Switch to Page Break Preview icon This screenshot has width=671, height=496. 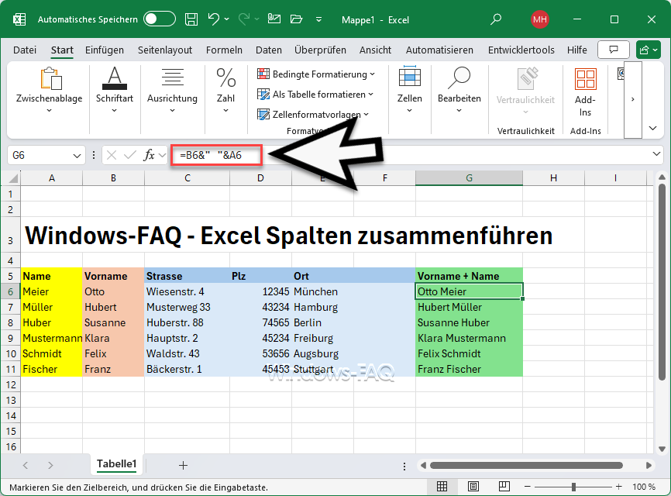tap(504, 487)
